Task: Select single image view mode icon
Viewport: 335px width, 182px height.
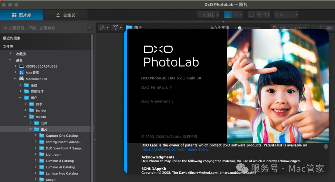Action: click(x=227, y=15)
